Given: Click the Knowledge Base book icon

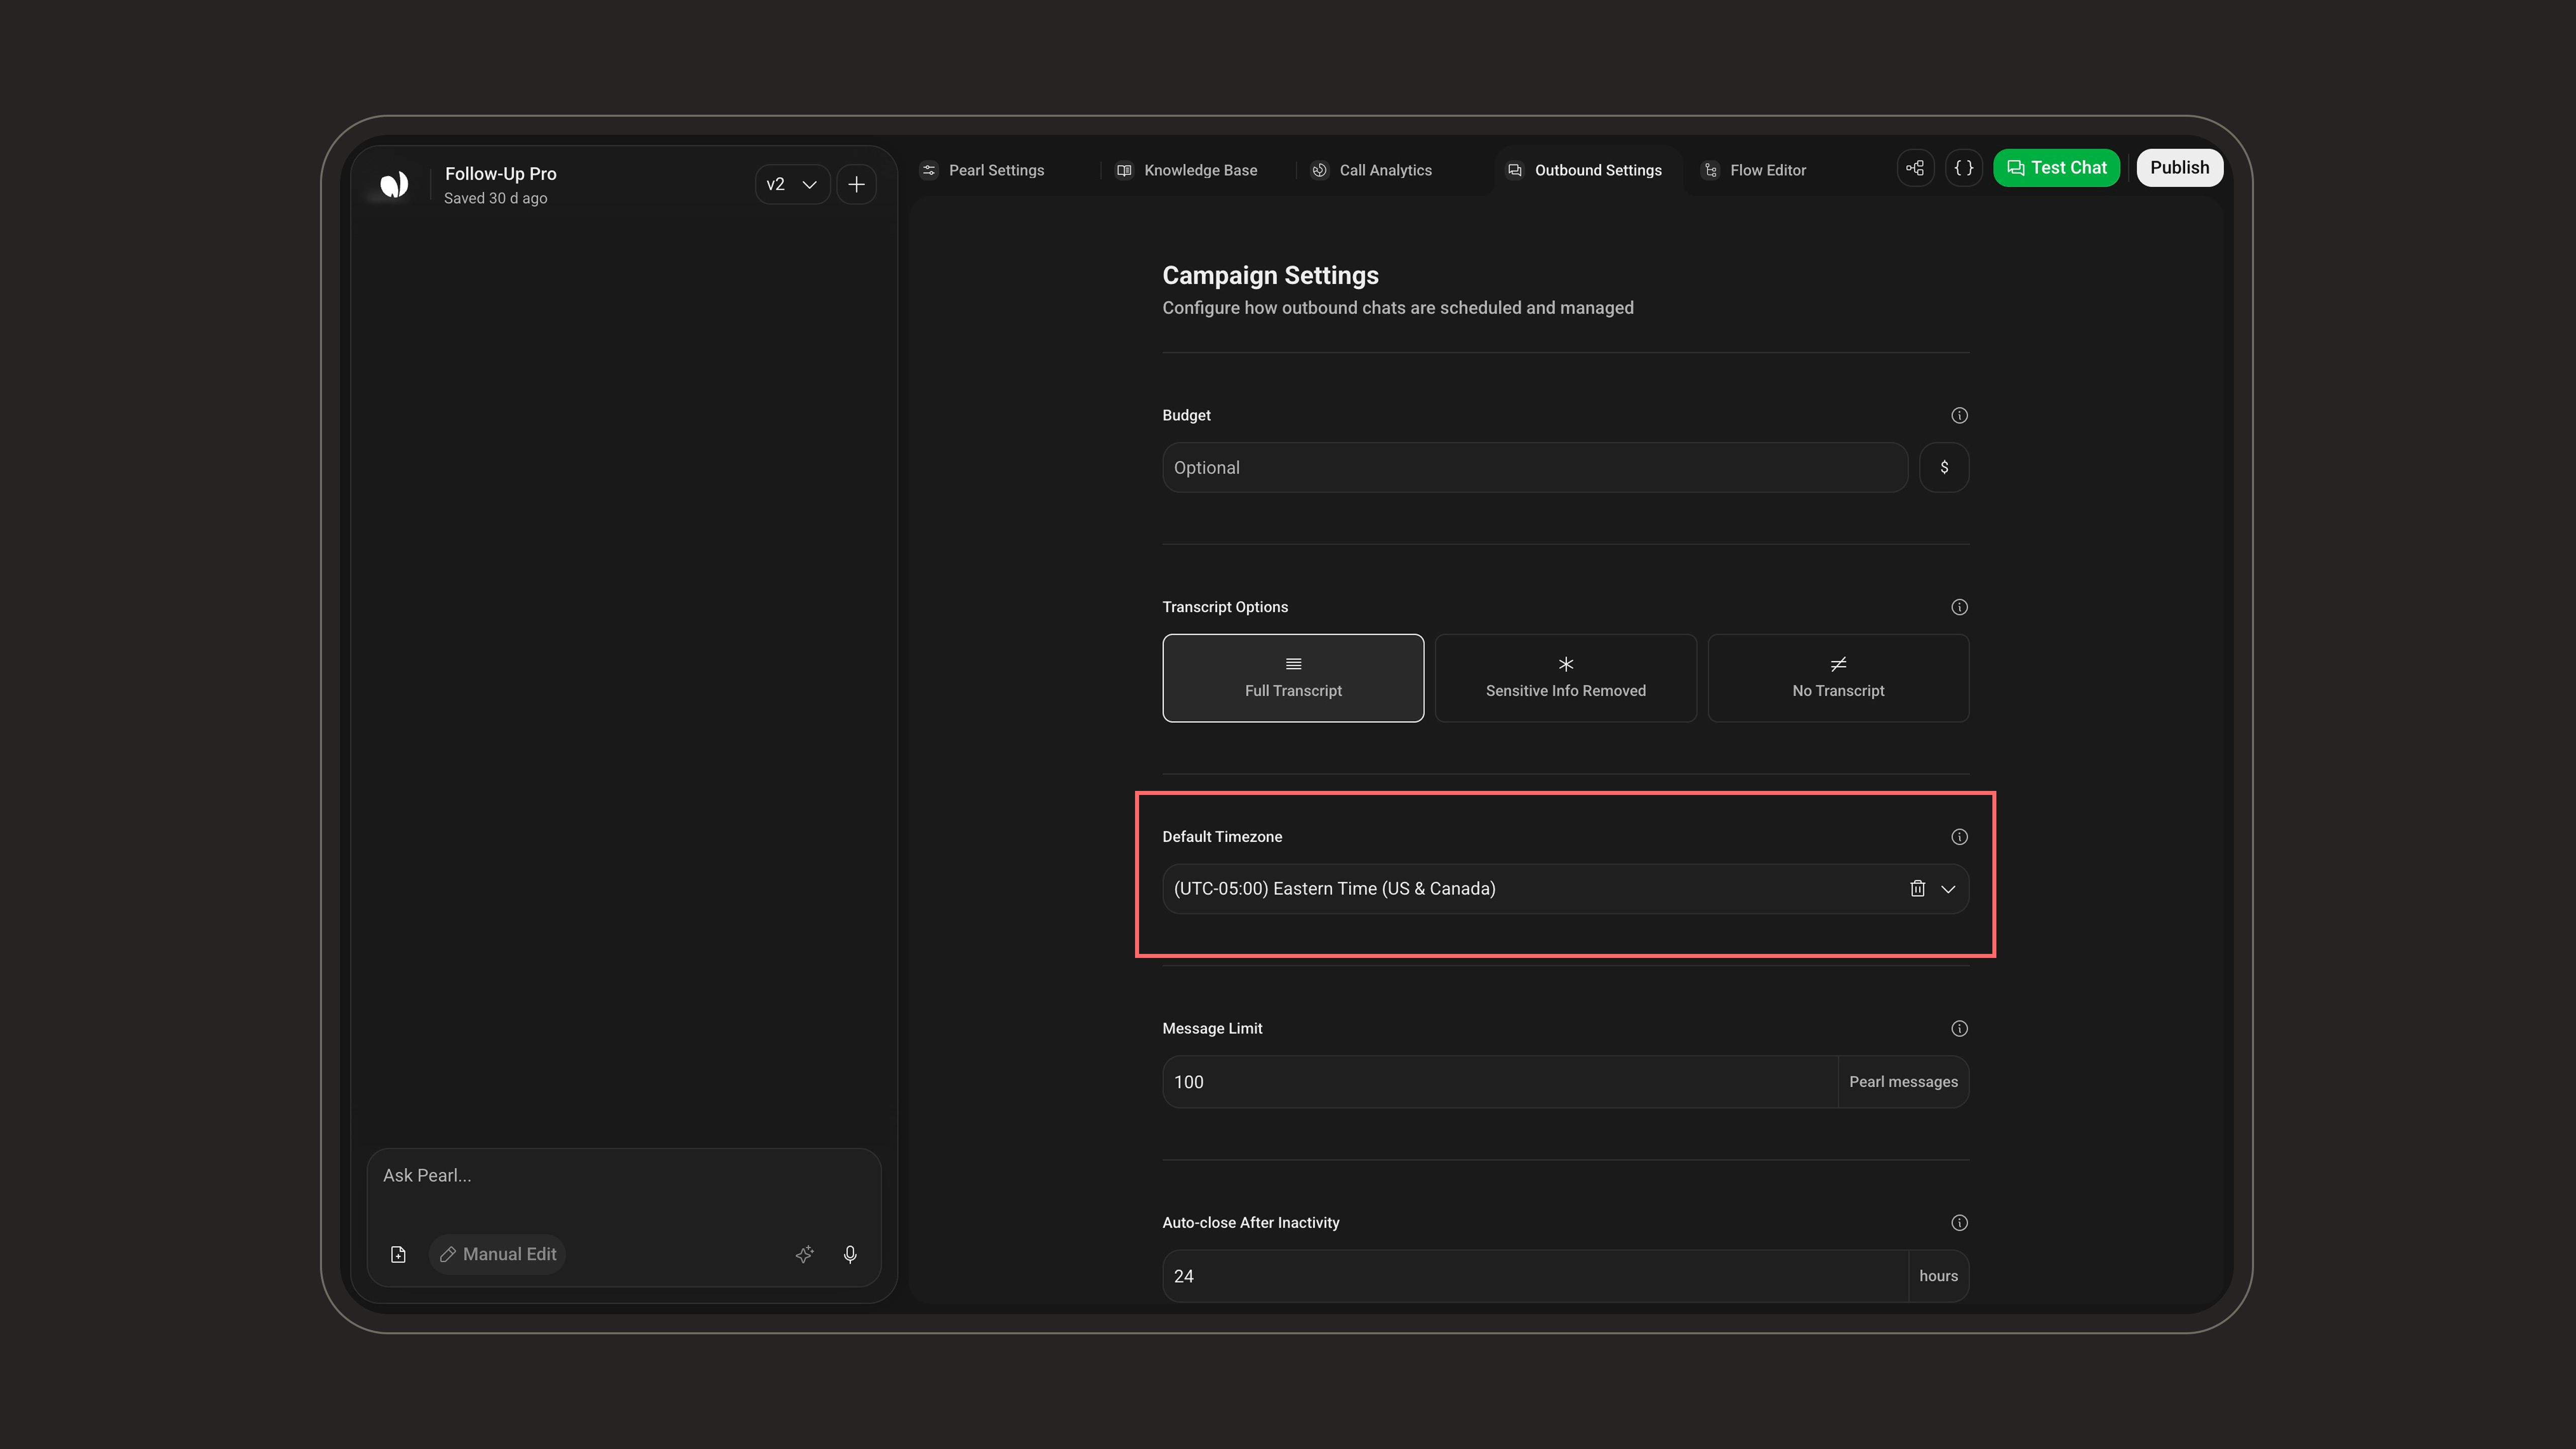Looking at the screenshot, I should pyautogui.click(x=1124, y=170).
